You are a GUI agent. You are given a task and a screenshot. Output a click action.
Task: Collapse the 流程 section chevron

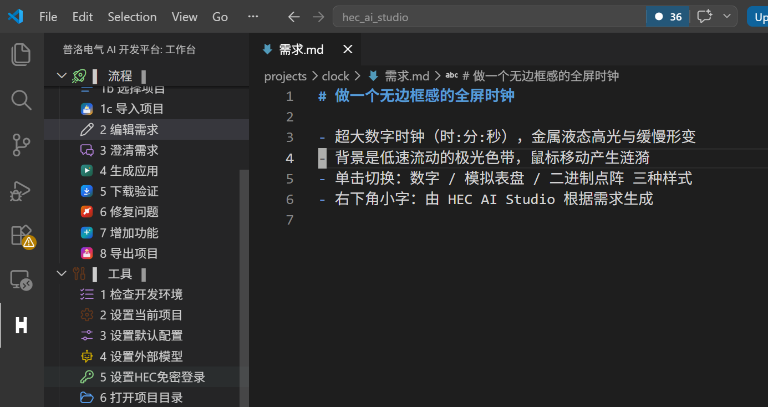[62, 75]
